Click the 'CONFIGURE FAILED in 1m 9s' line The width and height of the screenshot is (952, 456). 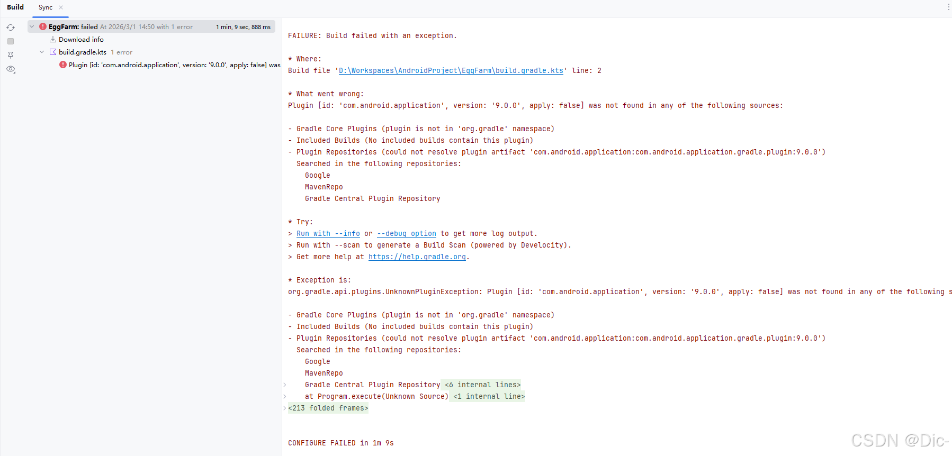pos(341,443)
